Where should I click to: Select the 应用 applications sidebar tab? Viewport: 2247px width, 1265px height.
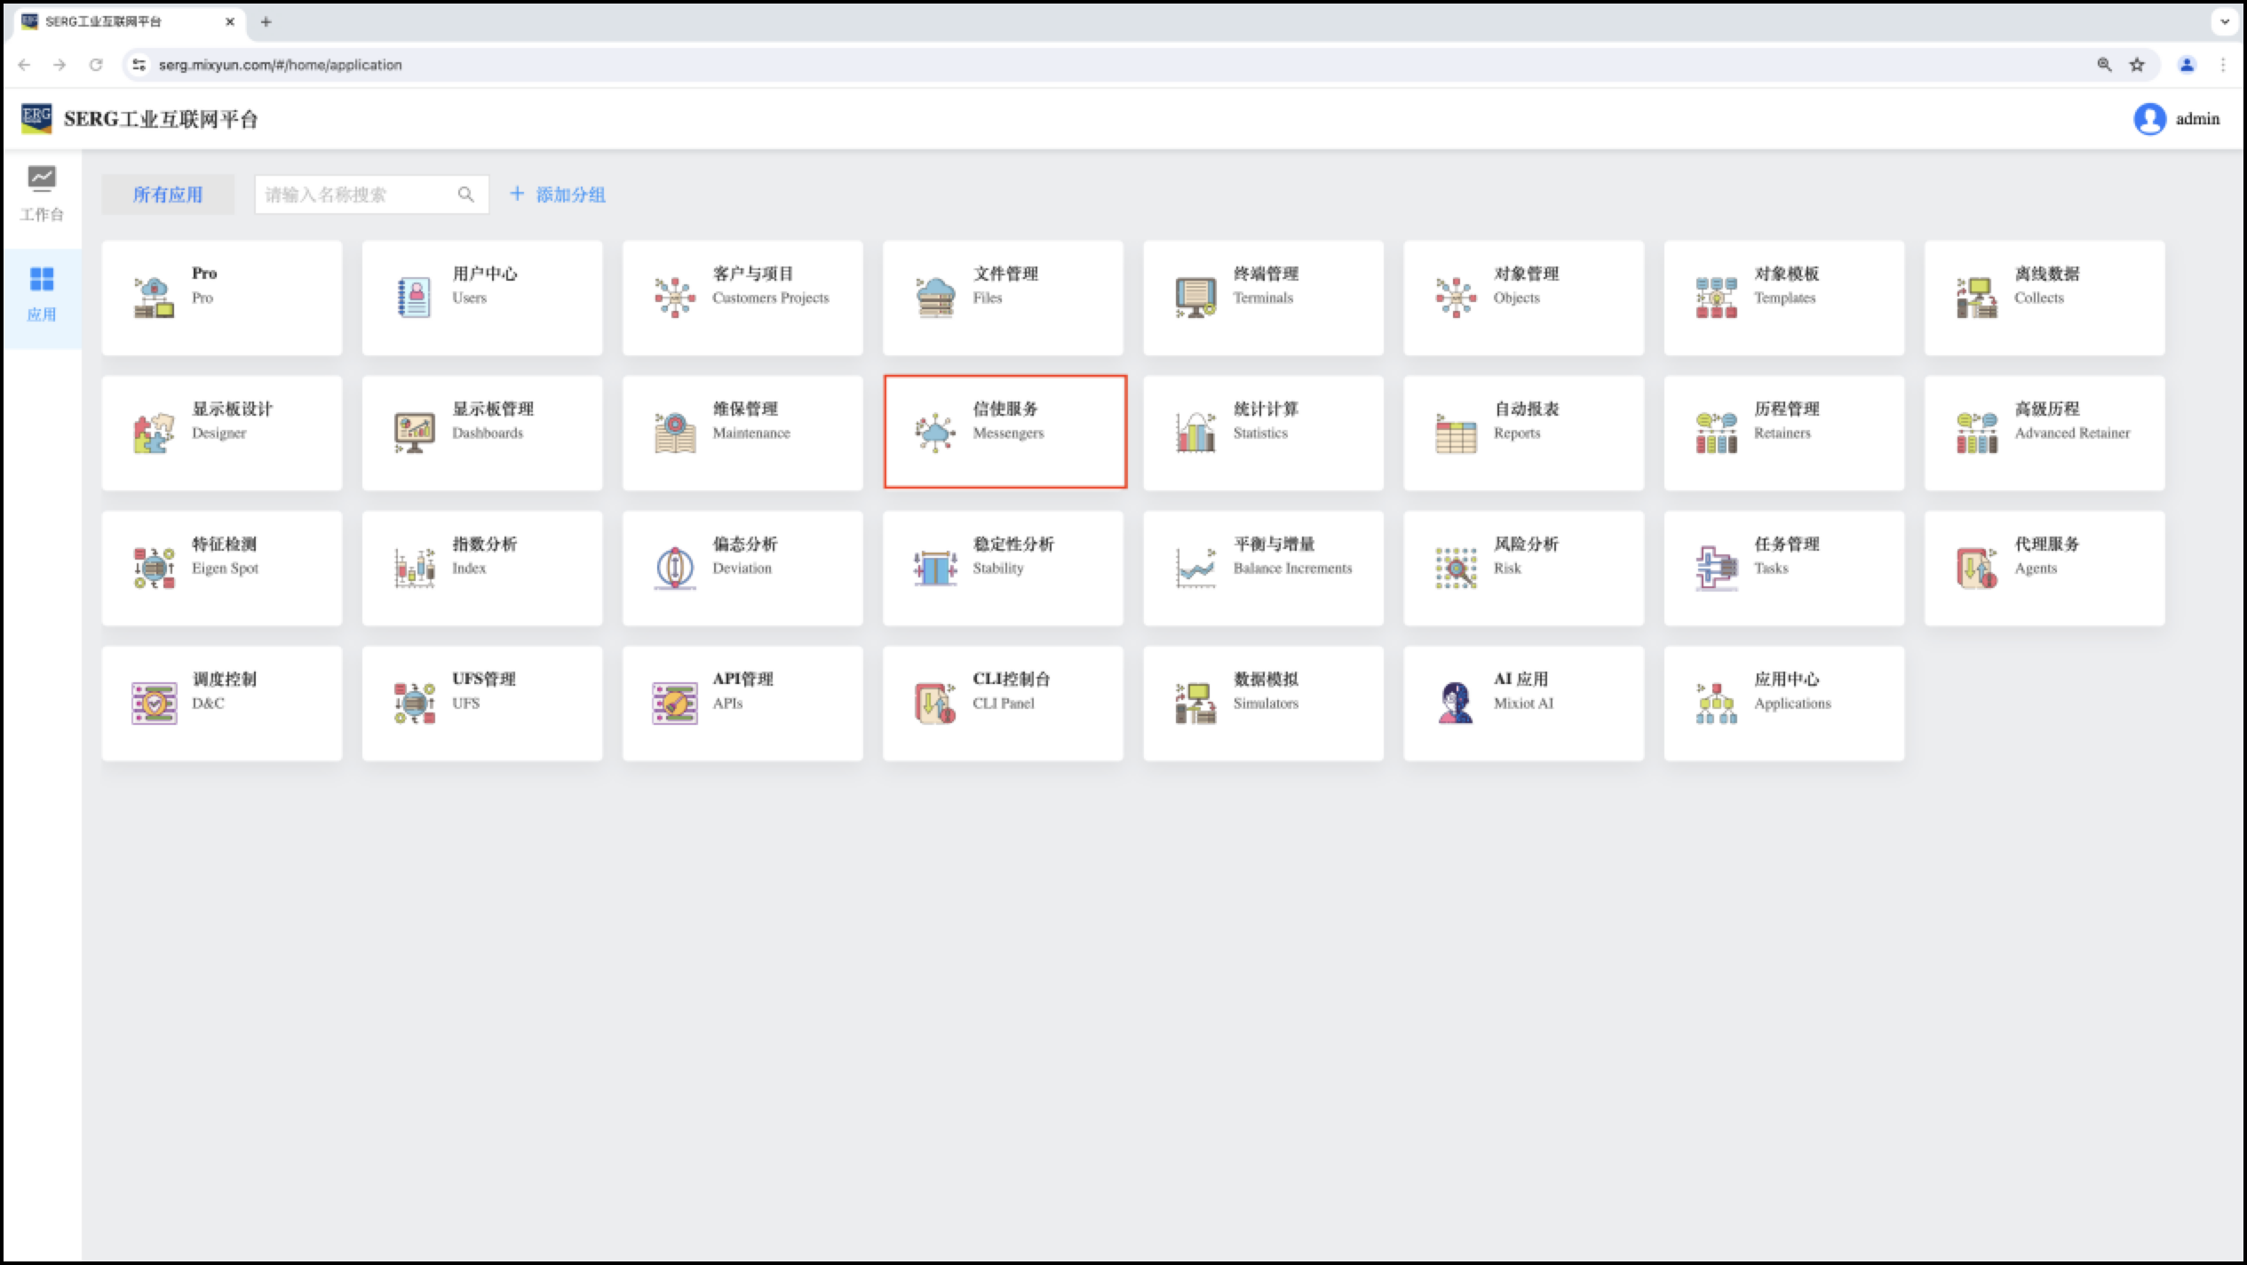(x=42, y=294)
